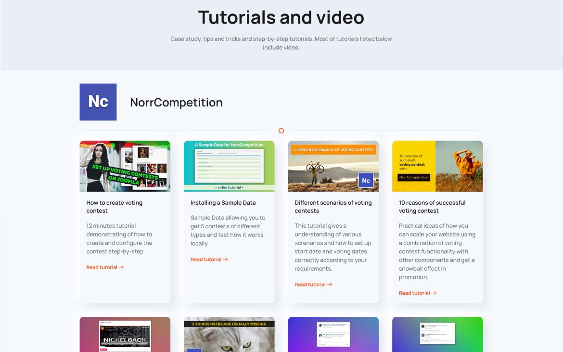Click 'How to create voting contest' title
This screenshot has width=563, height=352.
pos(114,207)
